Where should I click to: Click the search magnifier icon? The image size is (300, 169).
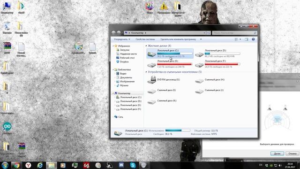255,33
